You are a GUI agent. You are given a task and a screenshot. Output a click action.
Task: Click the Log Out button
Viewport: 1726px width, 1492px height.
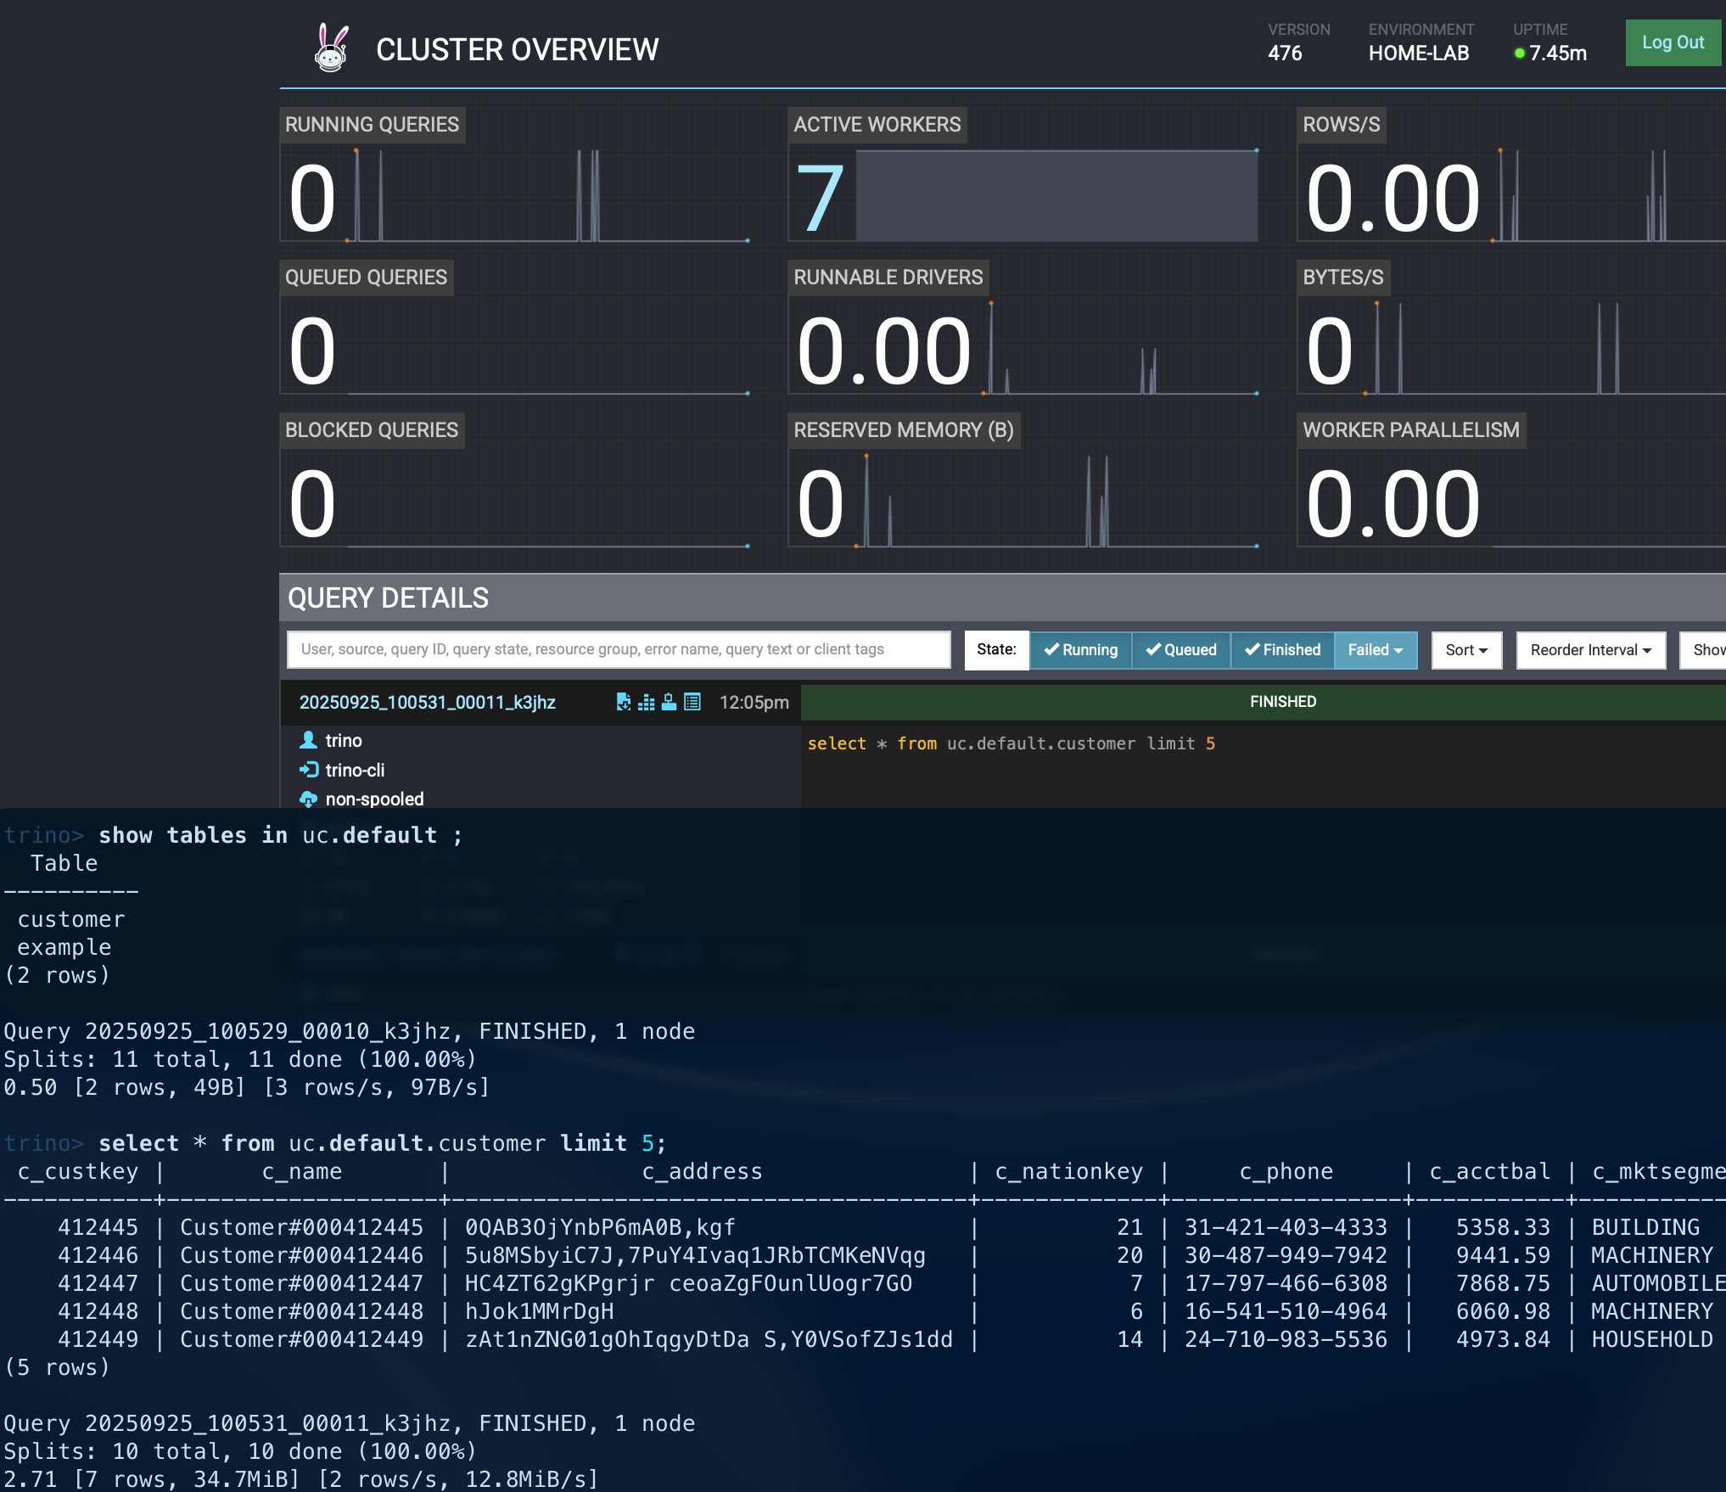[1673, 42]
